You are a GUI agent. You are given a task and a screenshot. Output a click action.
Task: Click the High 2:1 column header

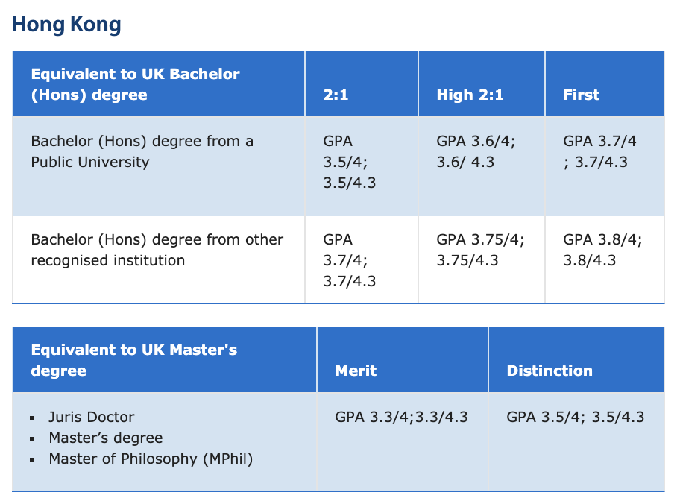click(470, 95)
